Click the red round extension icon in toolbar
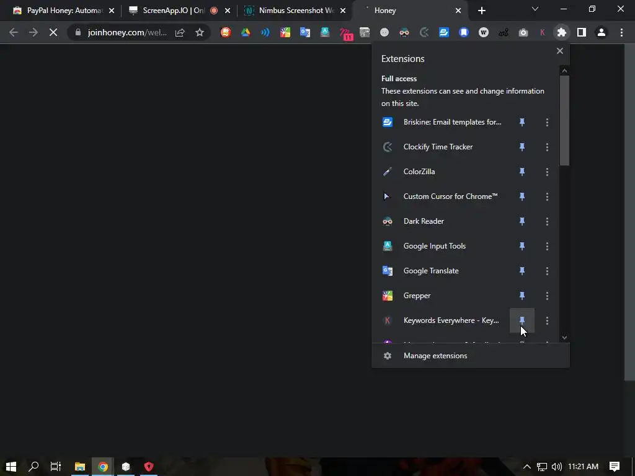Viewport: 635px width, 476px height. coord(226,32)
